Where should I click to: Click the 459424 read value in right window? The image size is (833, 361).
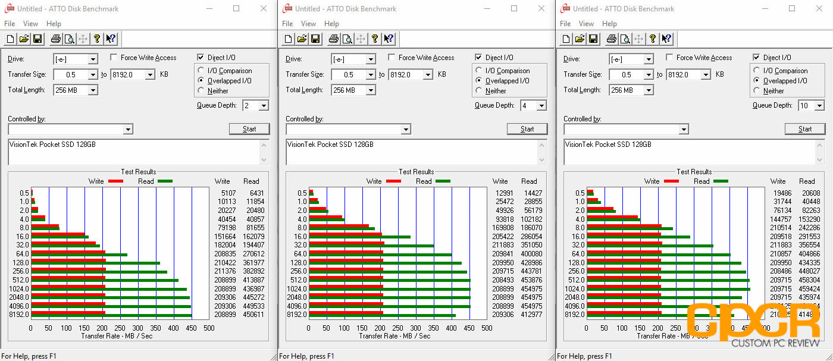(809, 288)
